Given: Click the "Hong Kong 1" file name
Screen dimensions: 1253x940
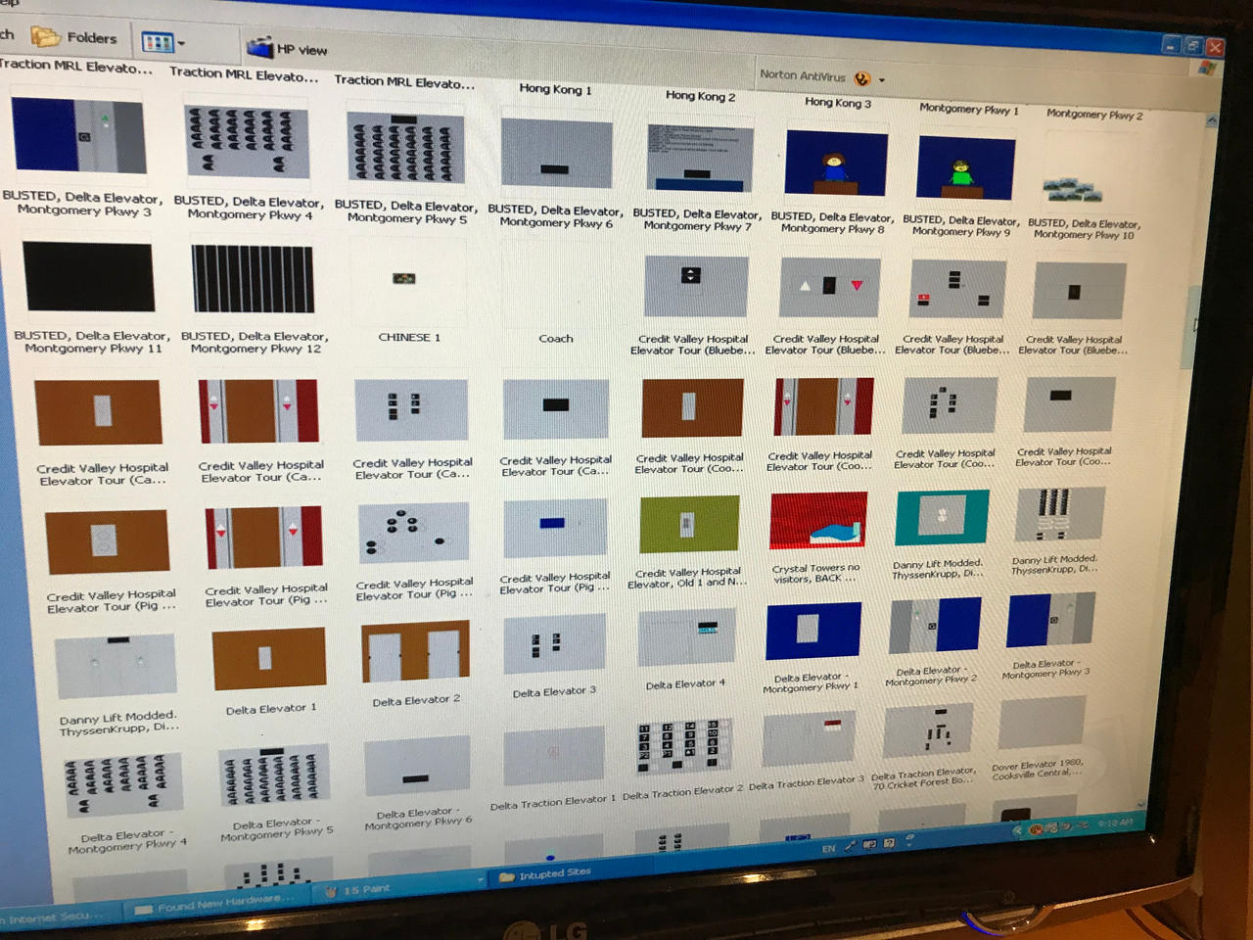Looking at the screenshot, I should (x=555, y=89).
